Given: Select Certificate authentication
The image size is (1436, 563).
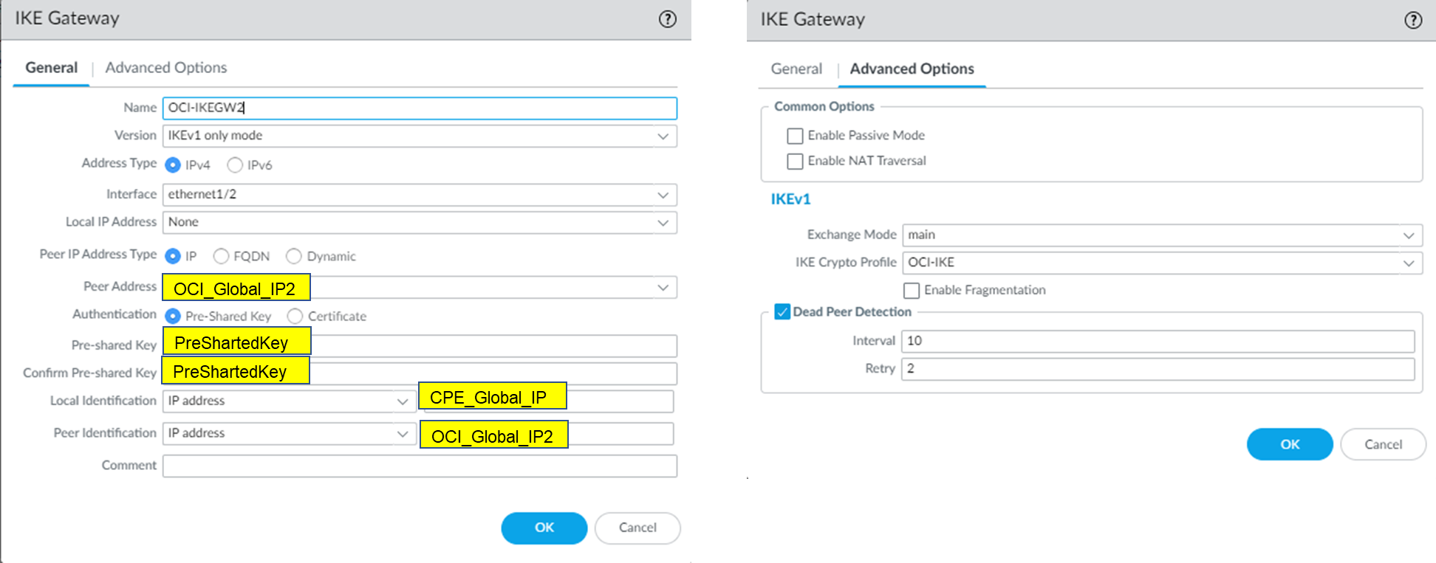Looking at the screenshot, I should tap(295, 316).
